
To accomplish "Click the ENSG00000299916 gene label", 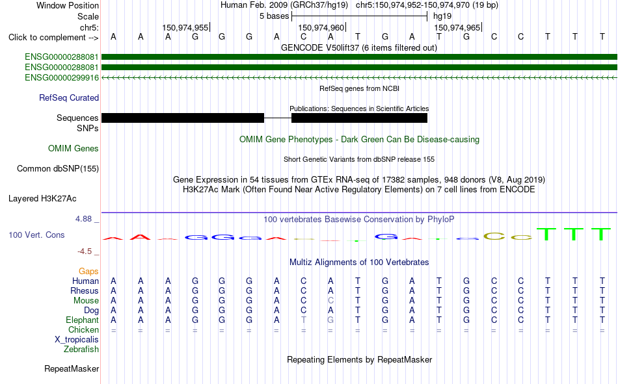I will [x=62, y=77].
